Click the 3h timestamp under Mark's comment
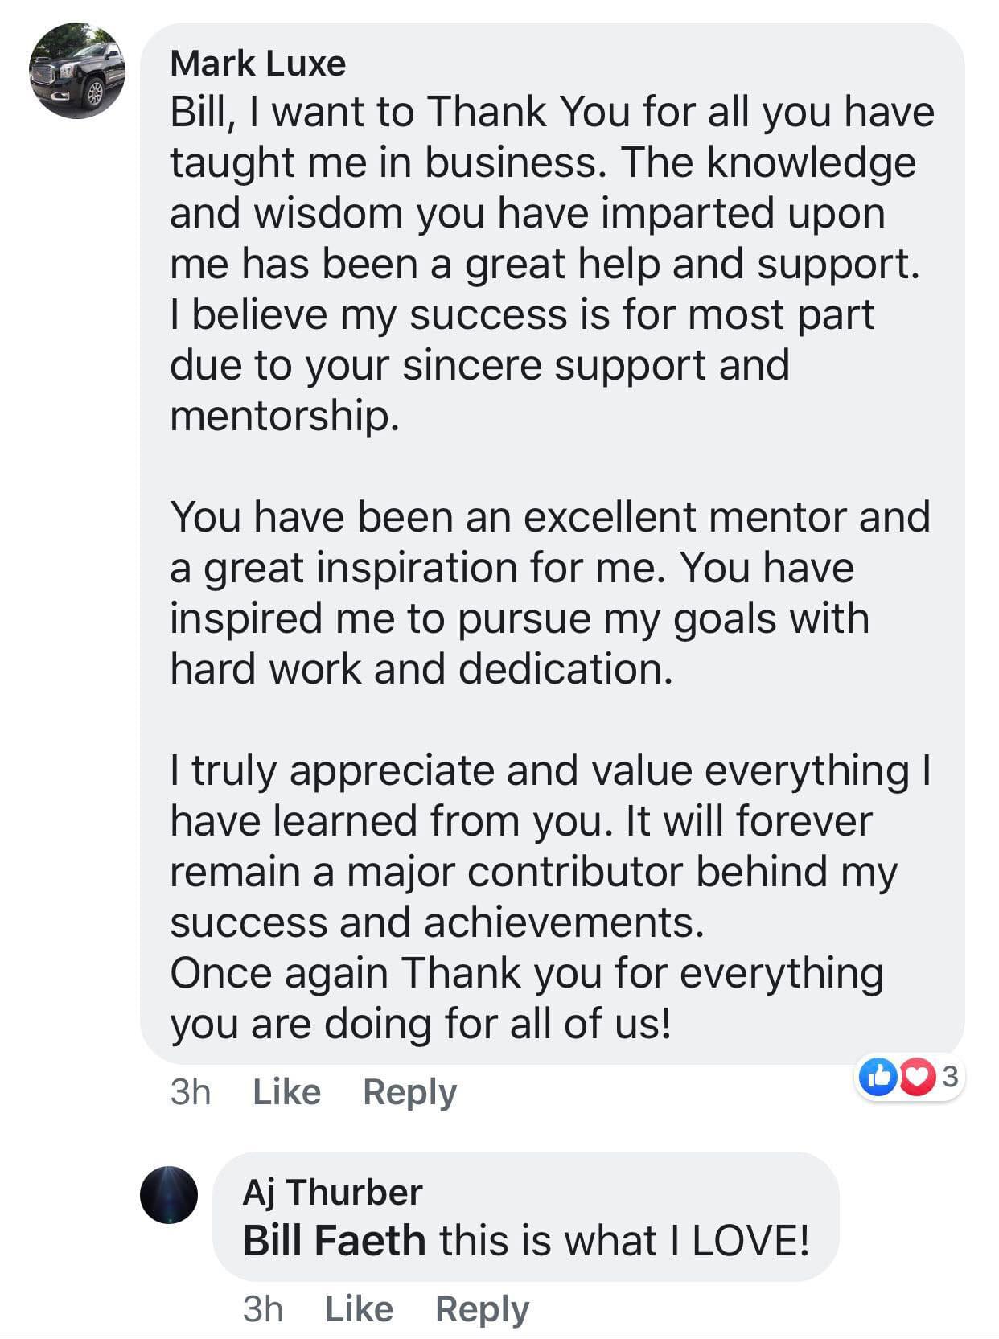 (191, 1092)
